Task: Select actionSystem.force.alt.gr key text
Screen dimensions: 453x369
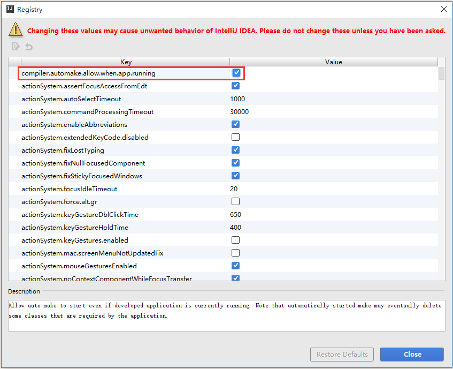Action: coord(59,202)
